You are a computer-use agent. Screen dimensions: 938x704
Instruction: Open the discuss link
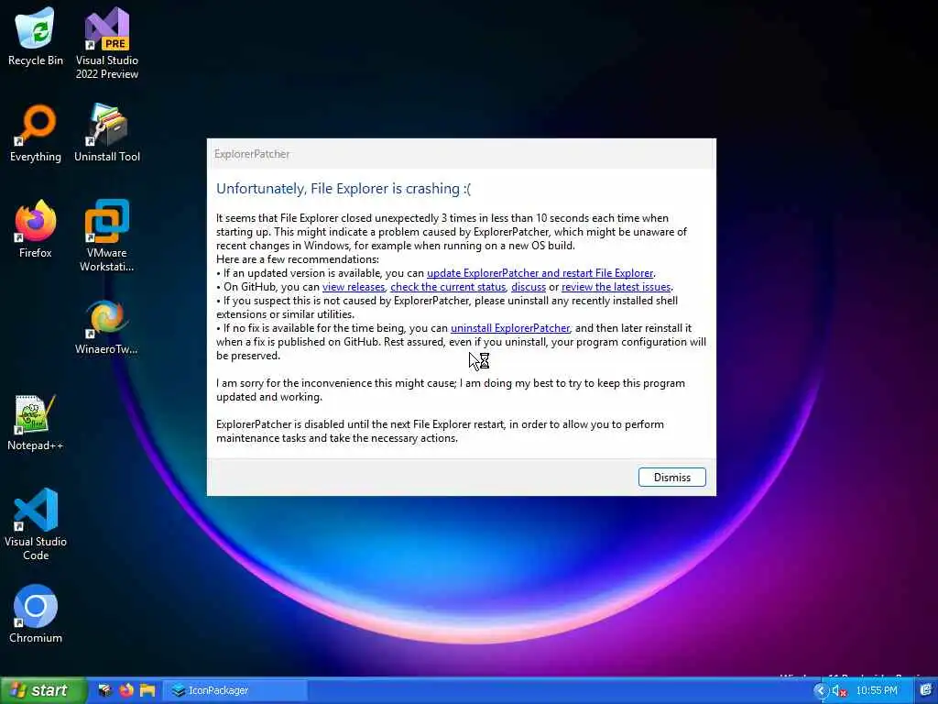(x=529, y=287)
